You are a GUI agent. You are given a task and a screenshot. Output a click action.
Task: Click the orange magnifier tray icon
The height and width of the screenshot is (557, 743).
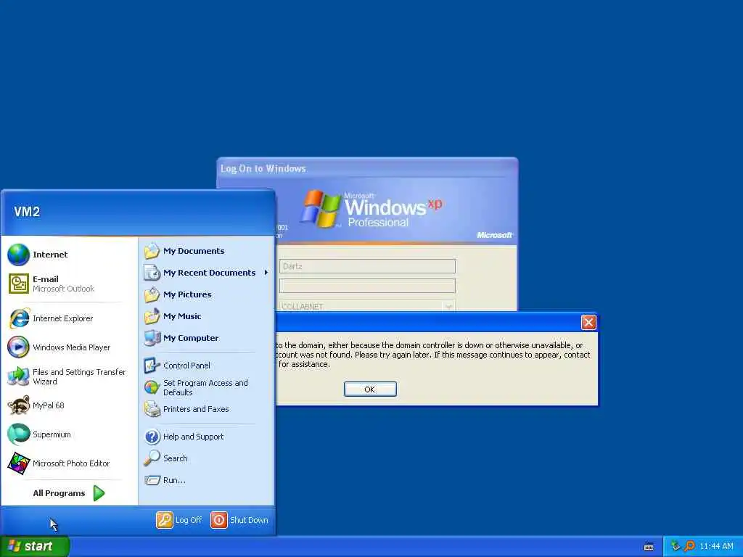pyautogui.click(x=689, y=546)
